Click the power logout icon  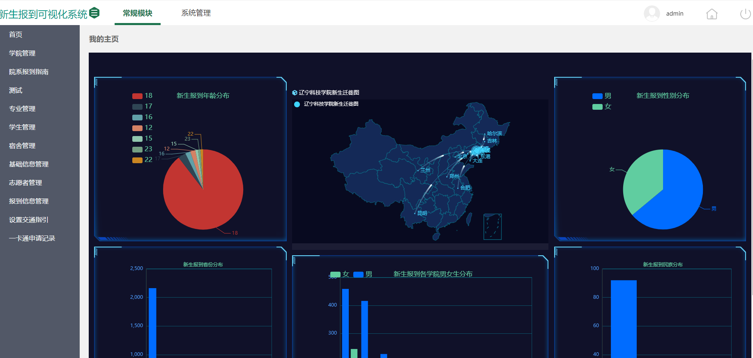click(x=745, y=14)
